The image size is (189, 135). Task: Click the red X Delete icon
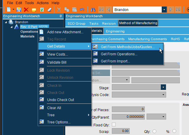26,10
